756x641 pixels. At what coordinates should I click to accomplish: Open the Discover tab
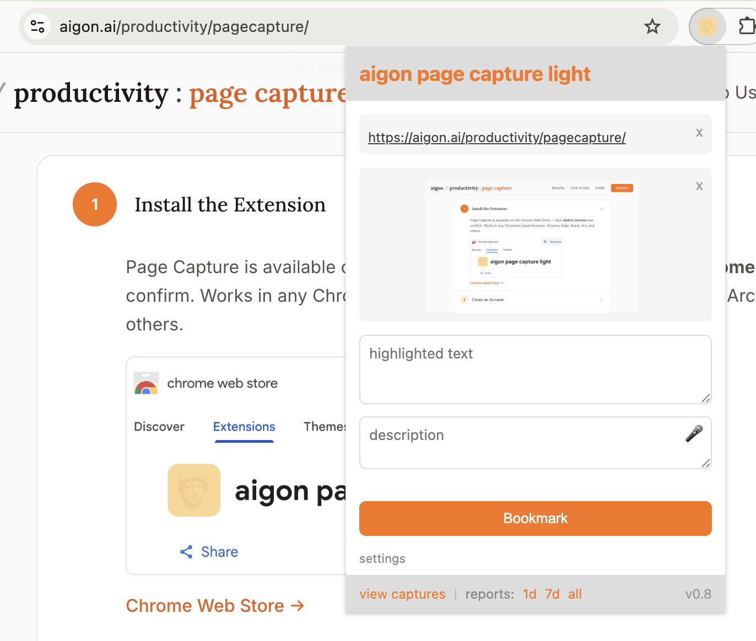coord(159,426)
